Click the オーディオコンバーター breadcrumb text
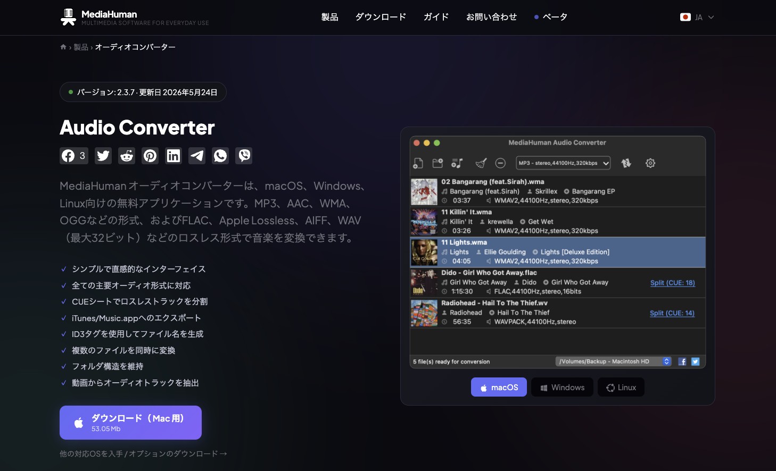Viewport: 776px width, 471px height. click(135, 47)
